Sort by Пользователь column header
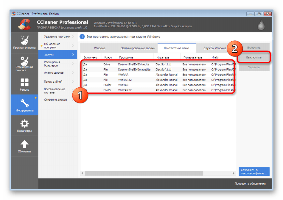This screenshot has height=200, width=283. (195, 57)
